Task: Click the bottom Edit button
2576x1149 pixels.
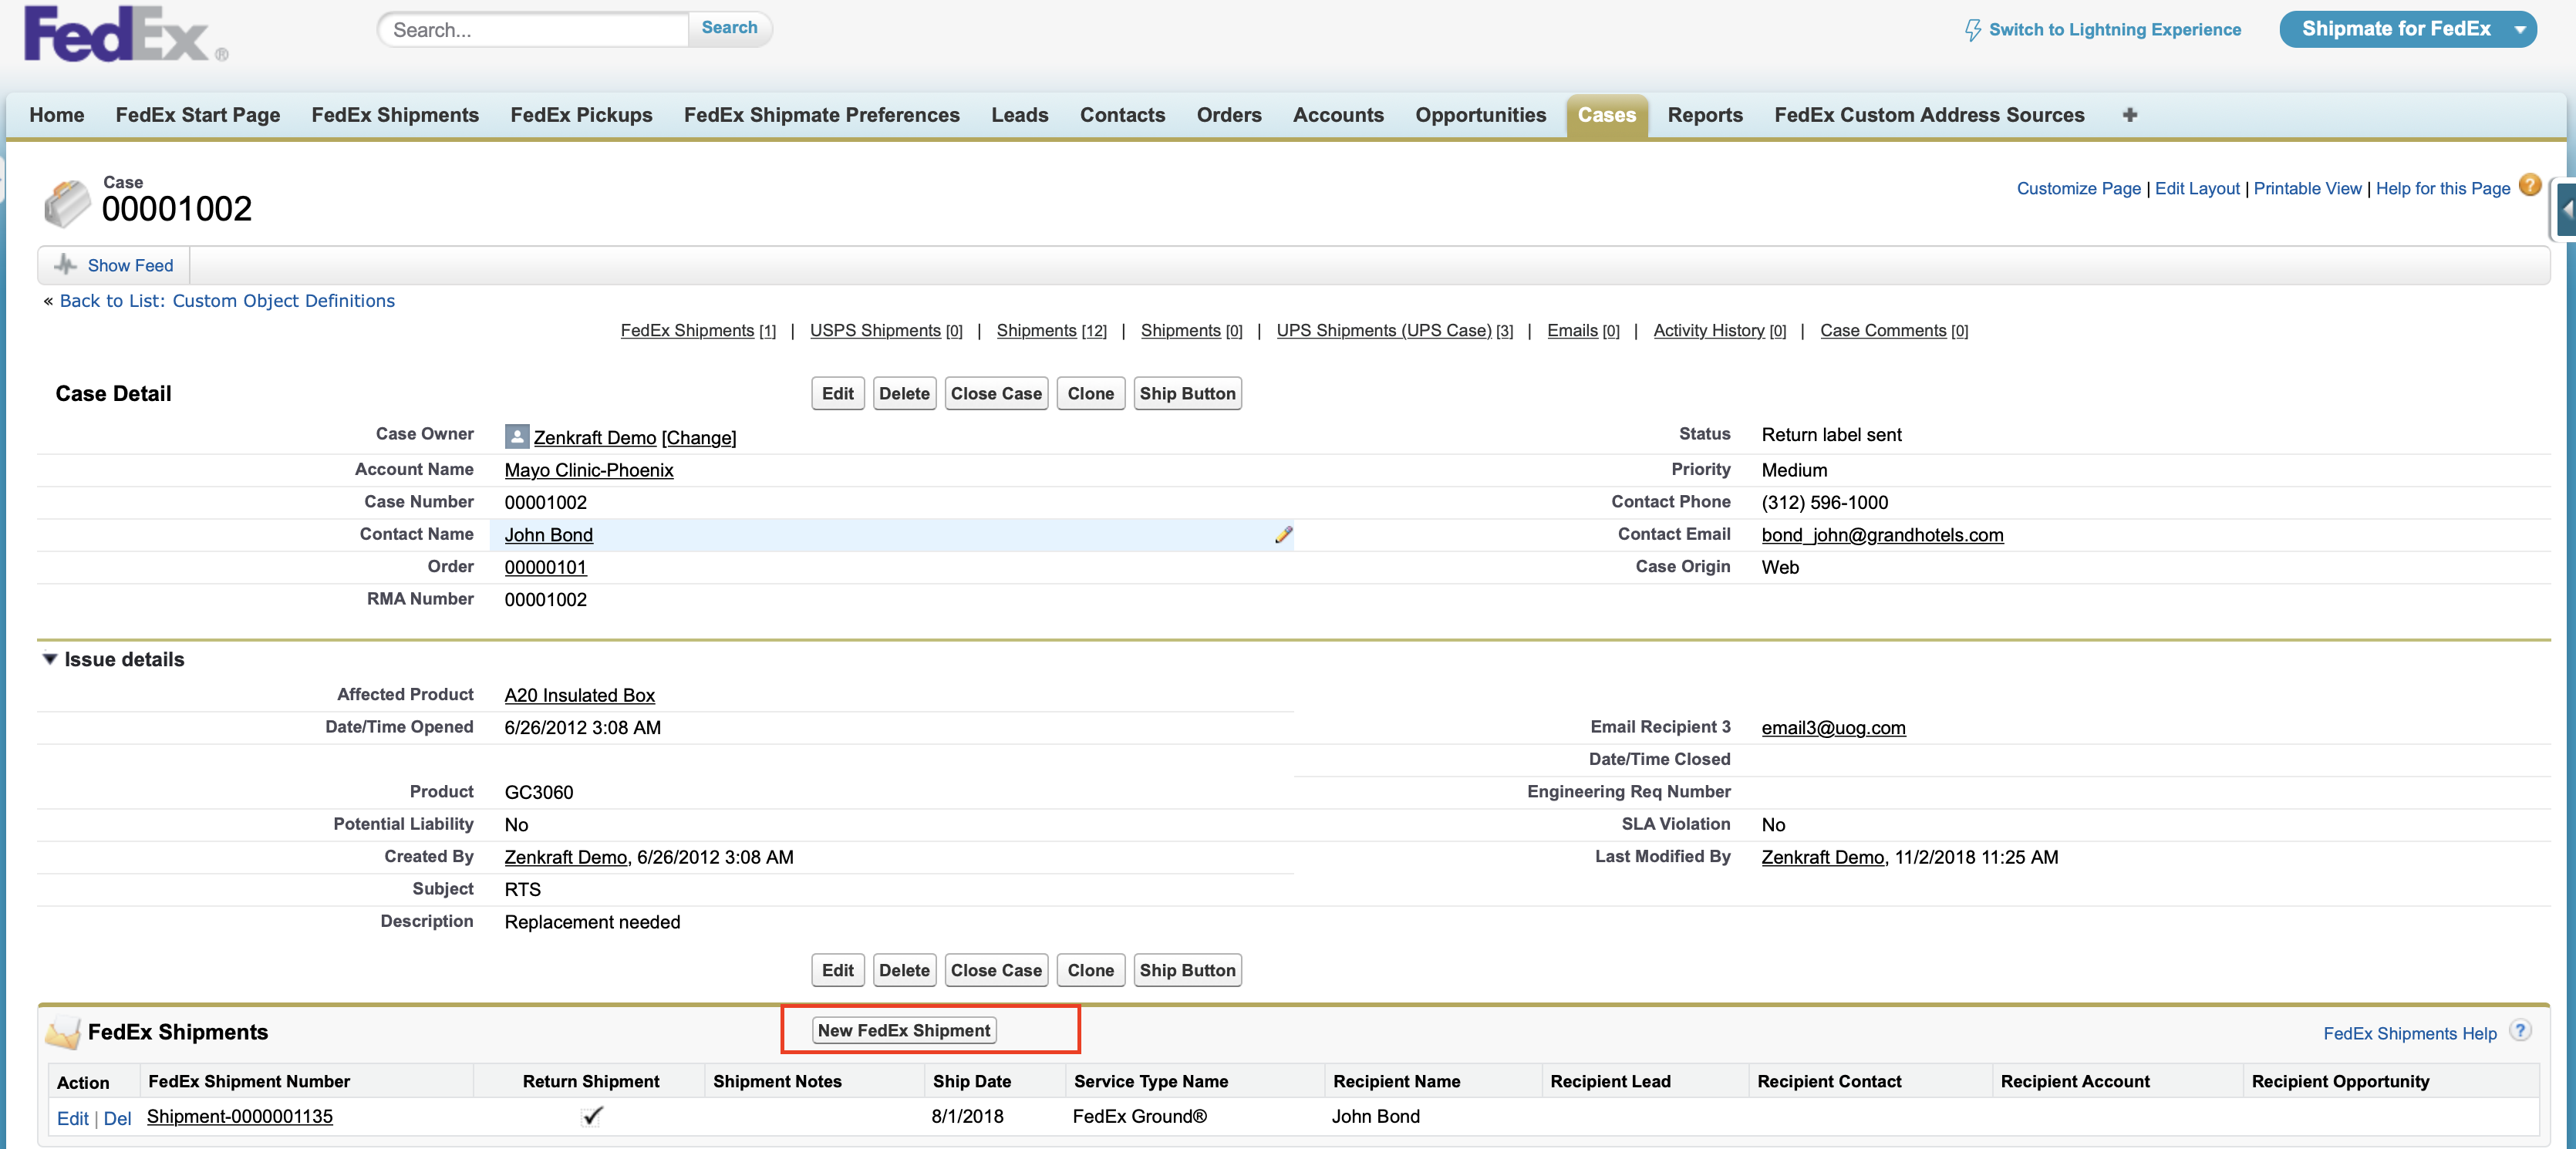Action: click(x=837, y=970)
